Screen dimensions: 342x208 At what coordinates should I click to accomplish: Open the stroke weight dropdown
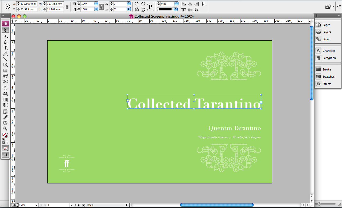pos(176,4)
